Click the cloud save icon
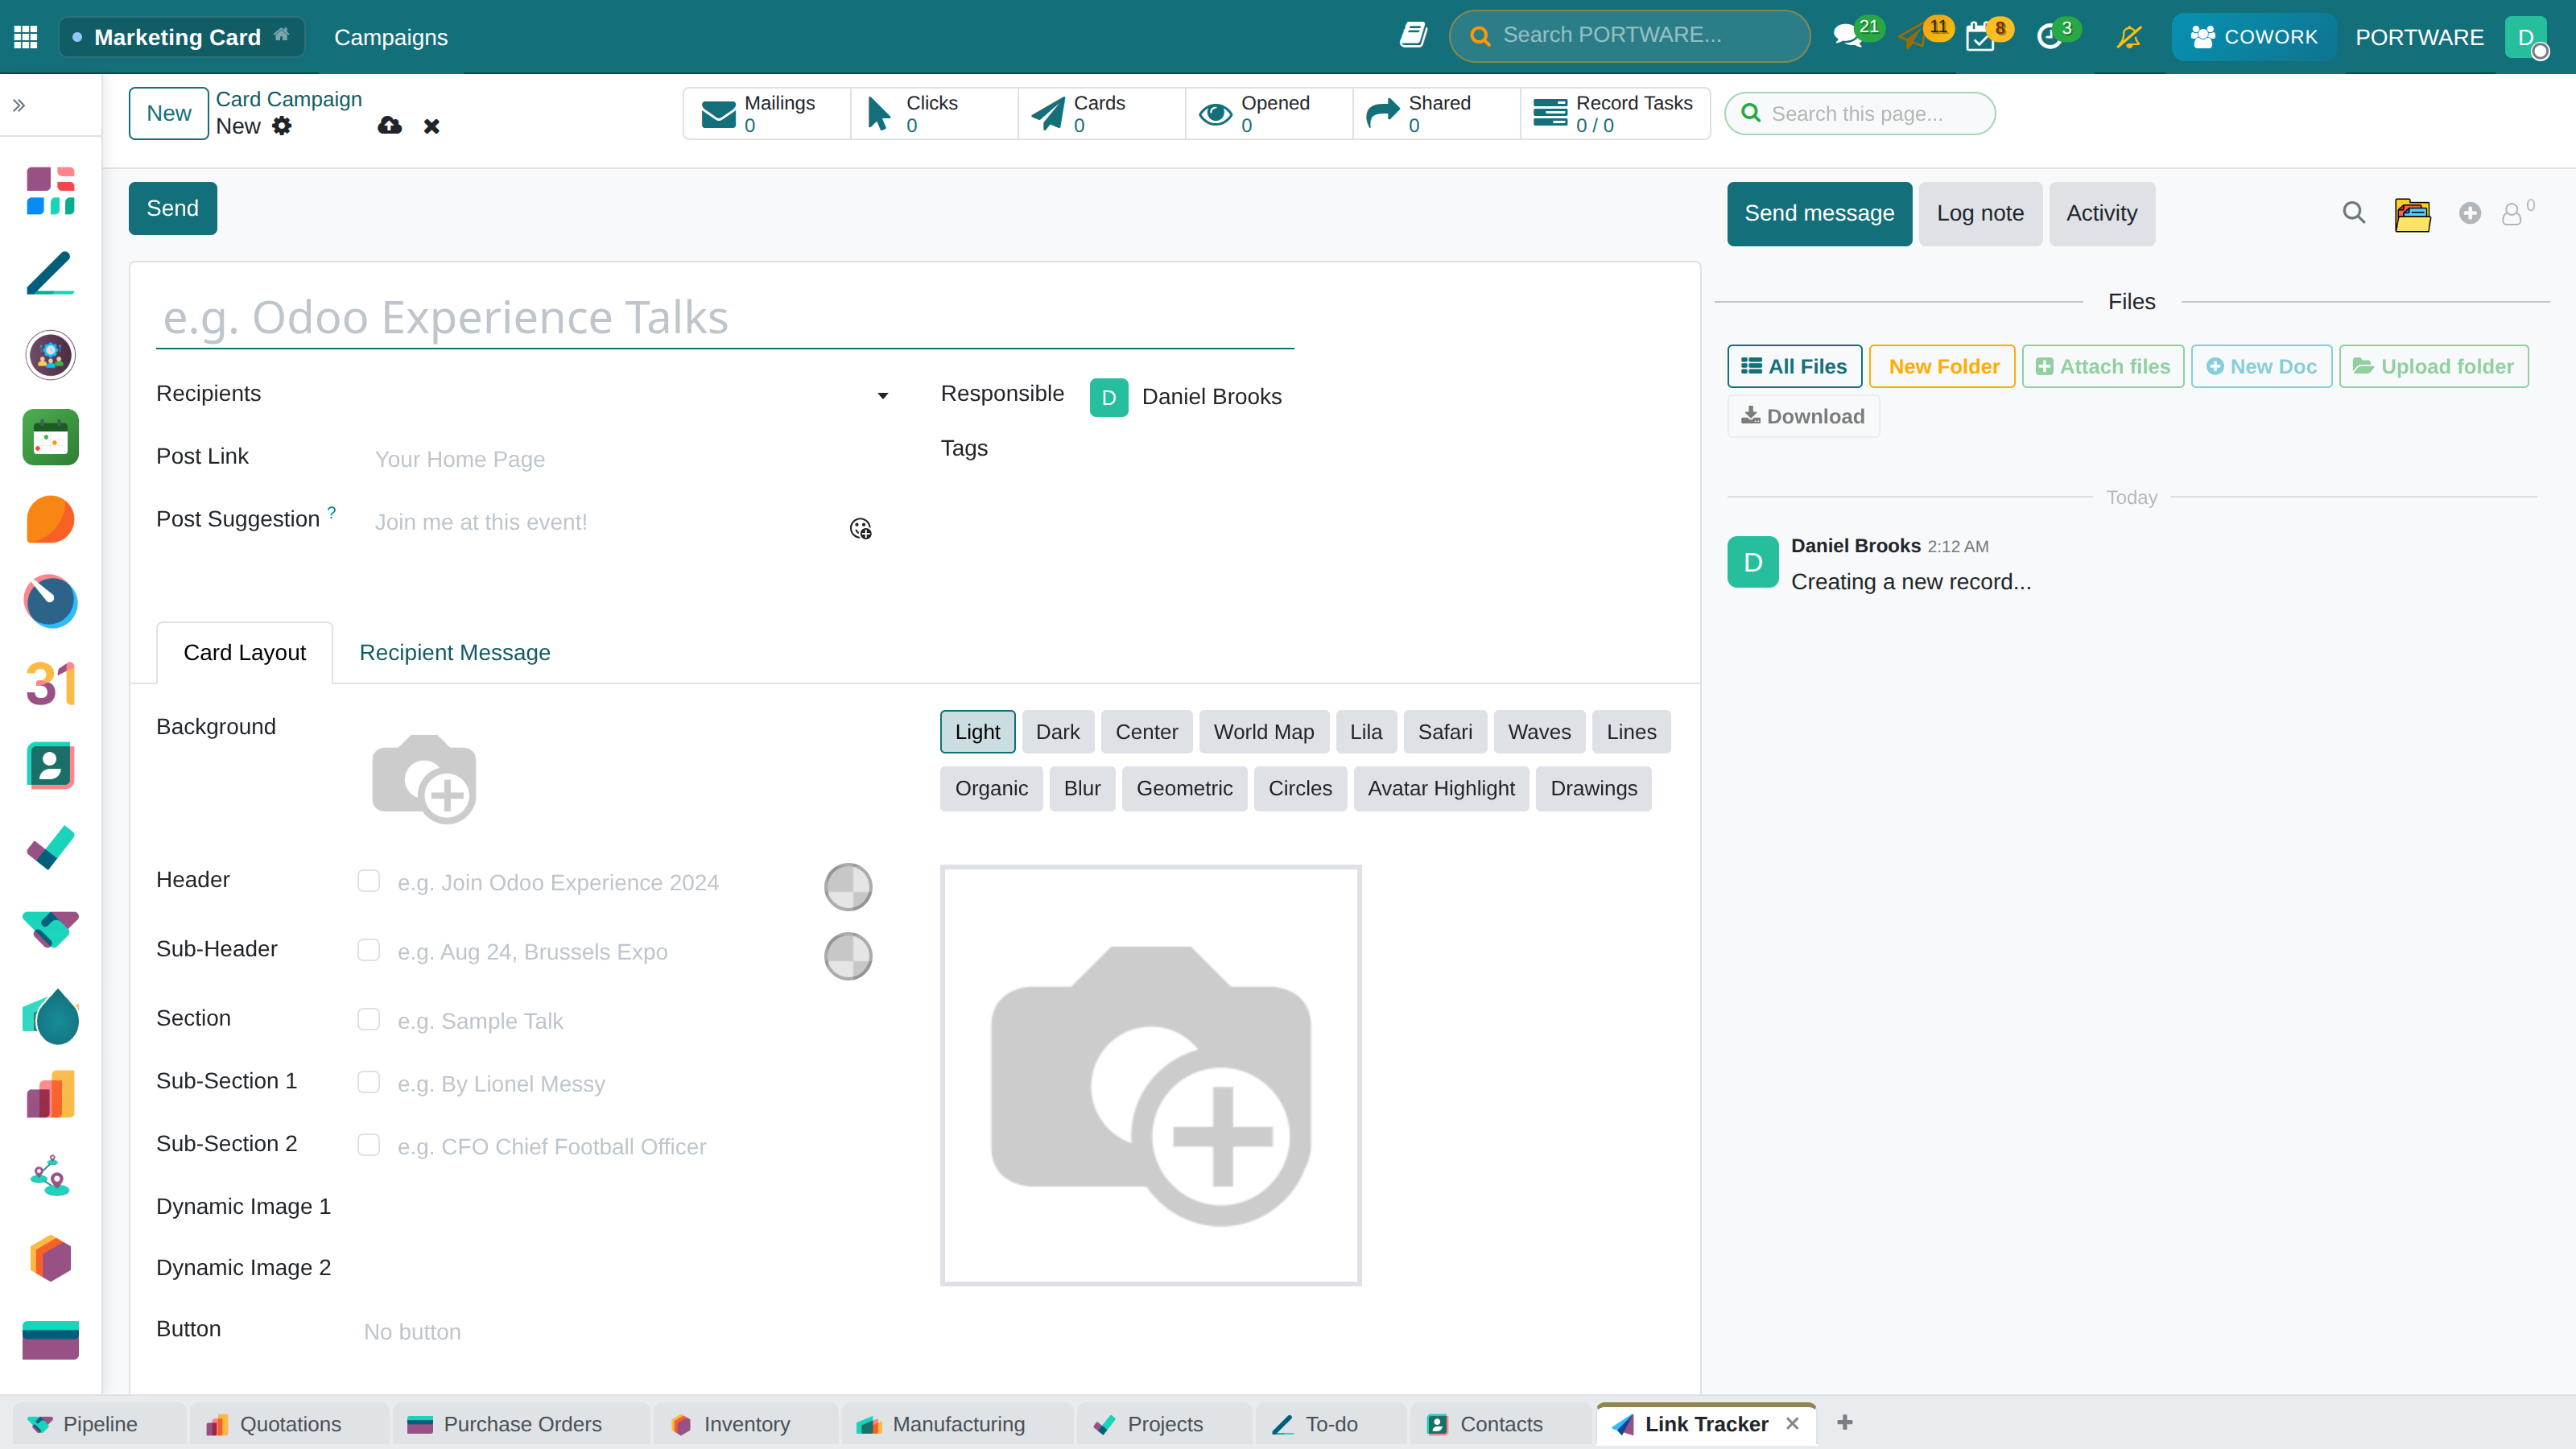2576x1449 pixels. pyautogui.click(x=390, y=126)
